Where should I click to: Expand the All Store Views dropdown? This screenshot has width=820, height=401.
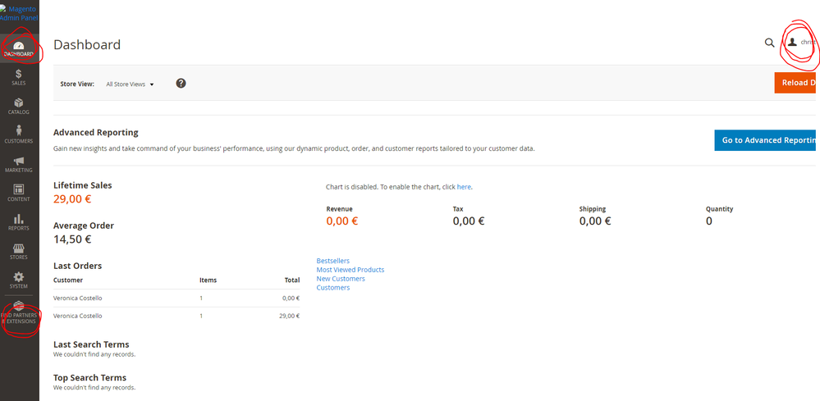(130, 84)
